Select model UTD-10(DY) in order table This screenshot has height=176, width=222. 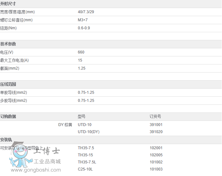(89, 132)
